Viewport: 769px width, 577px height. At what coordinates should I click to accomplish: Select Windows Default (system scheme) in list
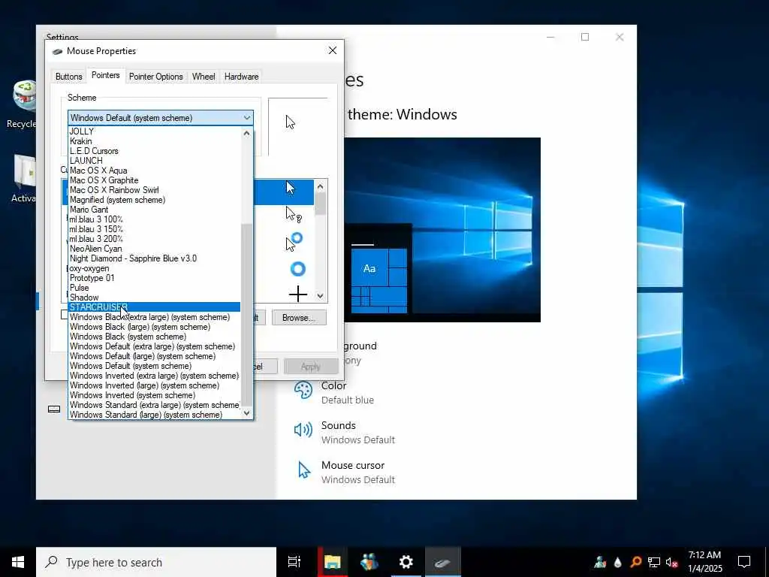(x=154, y=366)
